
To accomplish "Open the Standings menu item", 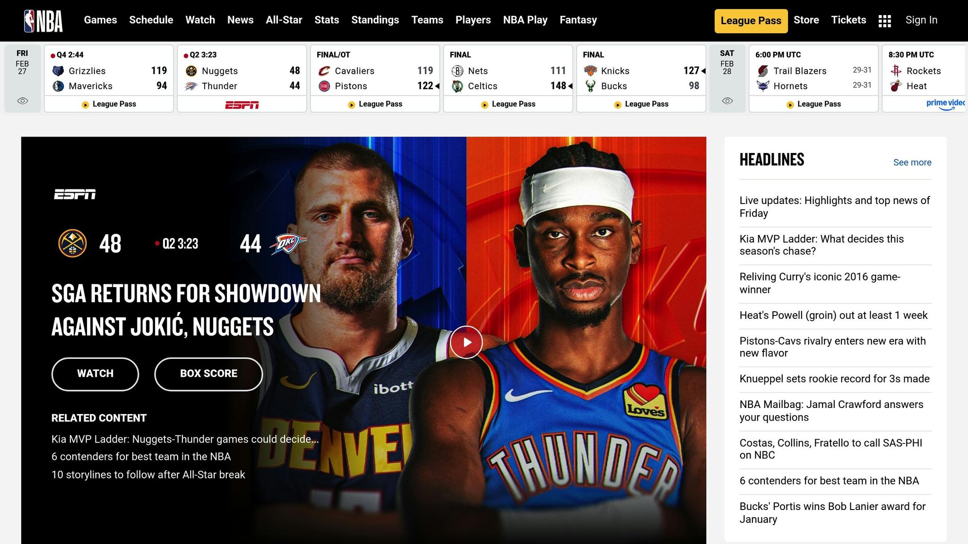I will point(375,20).
